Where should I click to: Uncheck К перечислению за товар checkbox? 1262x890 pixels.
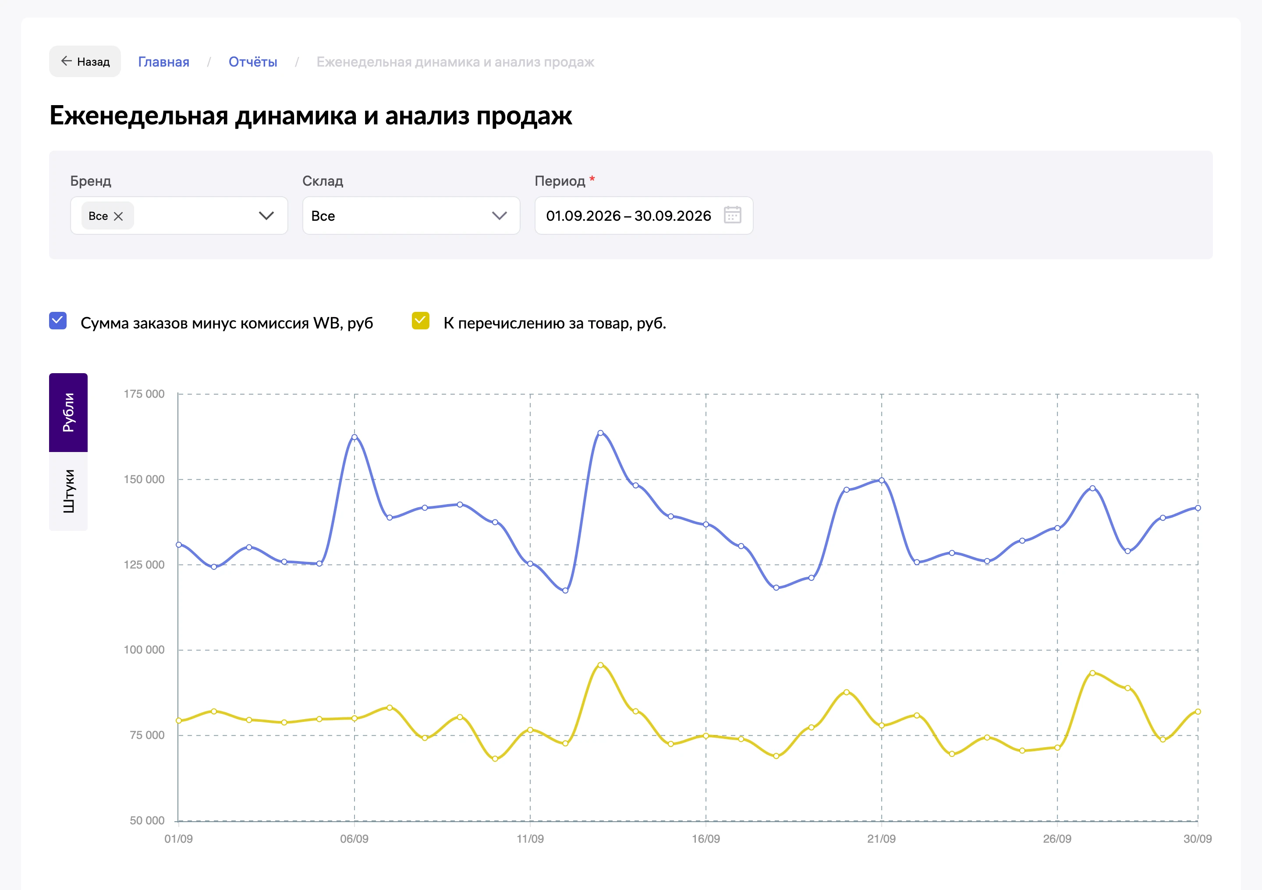(421, 321)
